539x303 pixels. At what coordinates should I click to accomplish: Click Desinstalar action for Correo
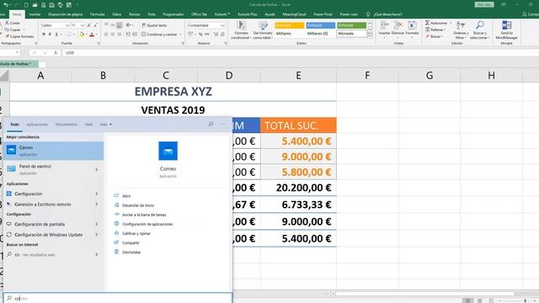tap(131, 252)
